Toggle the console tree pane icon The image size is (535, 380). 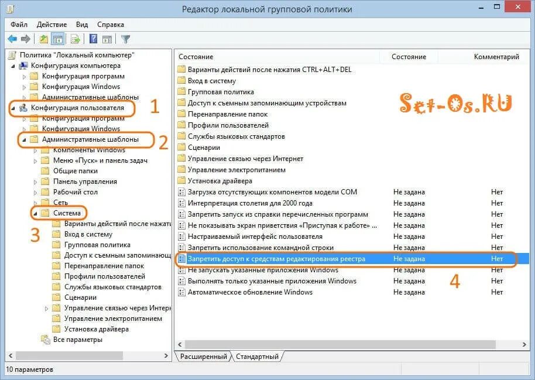pyautogui.click(x=58, y=39)
